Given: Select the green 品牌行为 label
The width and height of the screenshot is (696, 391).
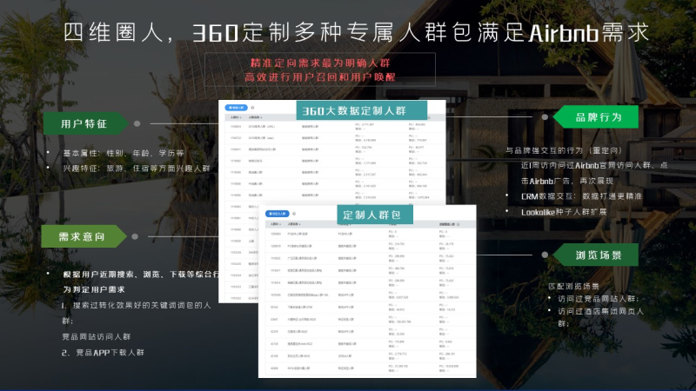Looking at the screenshot, I should [x=596, y=117].
